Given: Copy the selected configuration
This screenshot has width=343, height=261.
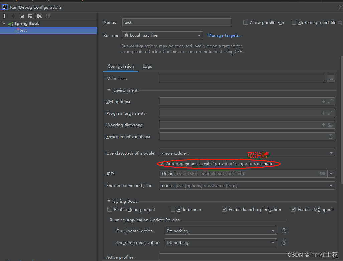Looking at the screenshot, I should 22,16.
